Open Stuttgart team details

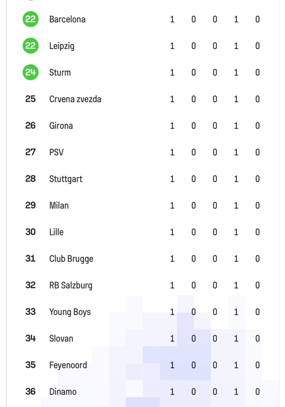[66, 179]
